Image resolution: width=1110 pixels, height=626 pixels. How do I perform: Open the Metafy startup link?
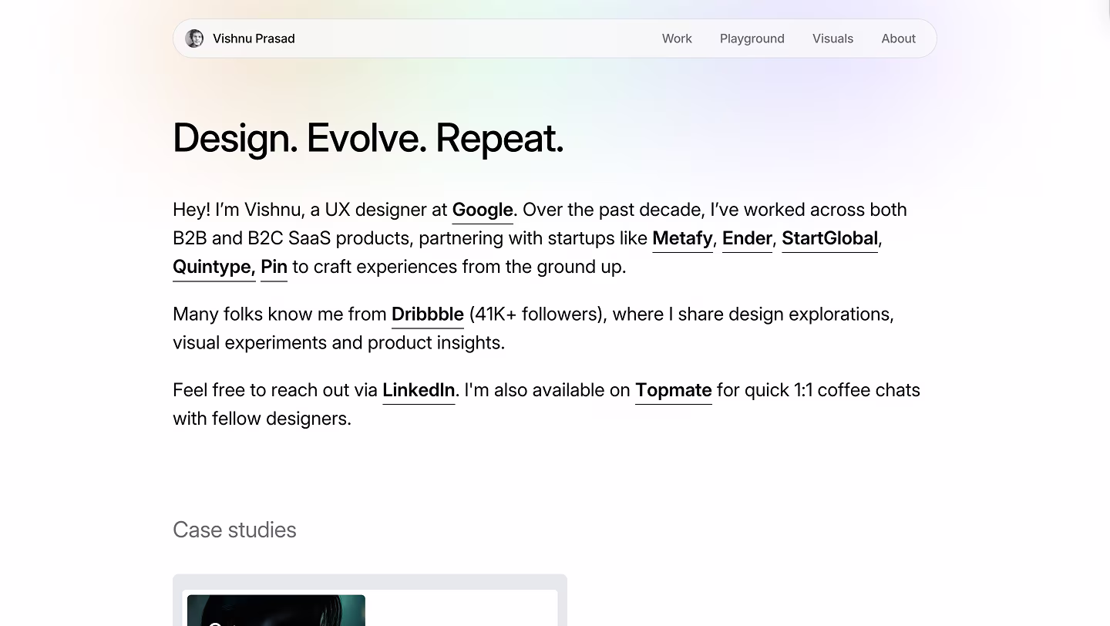point(682,238)
